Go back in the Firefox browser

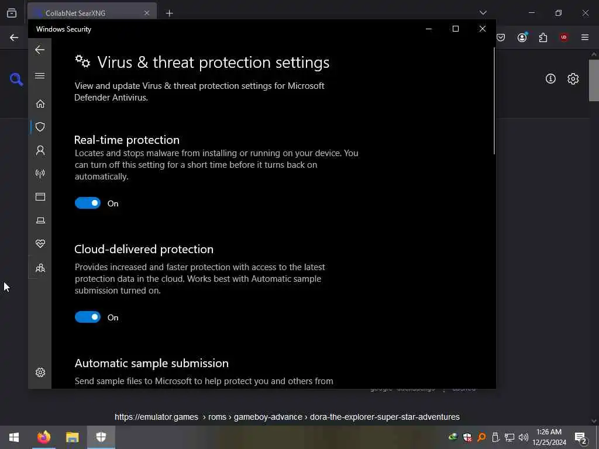point(14,37)
